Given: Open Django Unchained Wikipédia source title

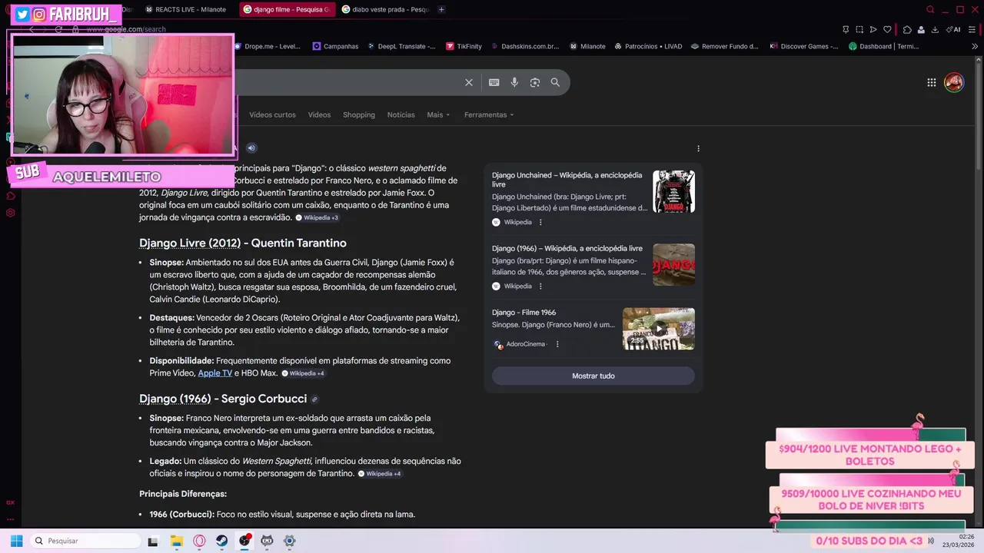Looking at the screenshot, I should 567,180.
